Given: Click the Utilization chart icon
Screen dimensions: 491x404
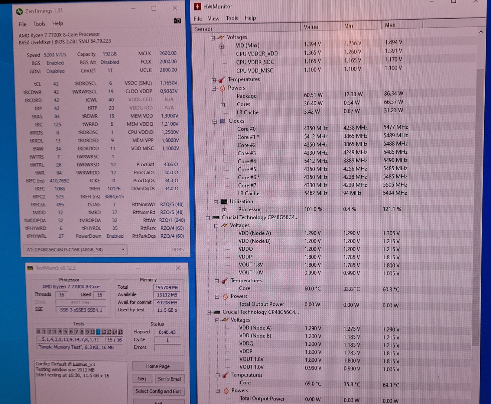Looking at the screenshot, I should [224, 201].
